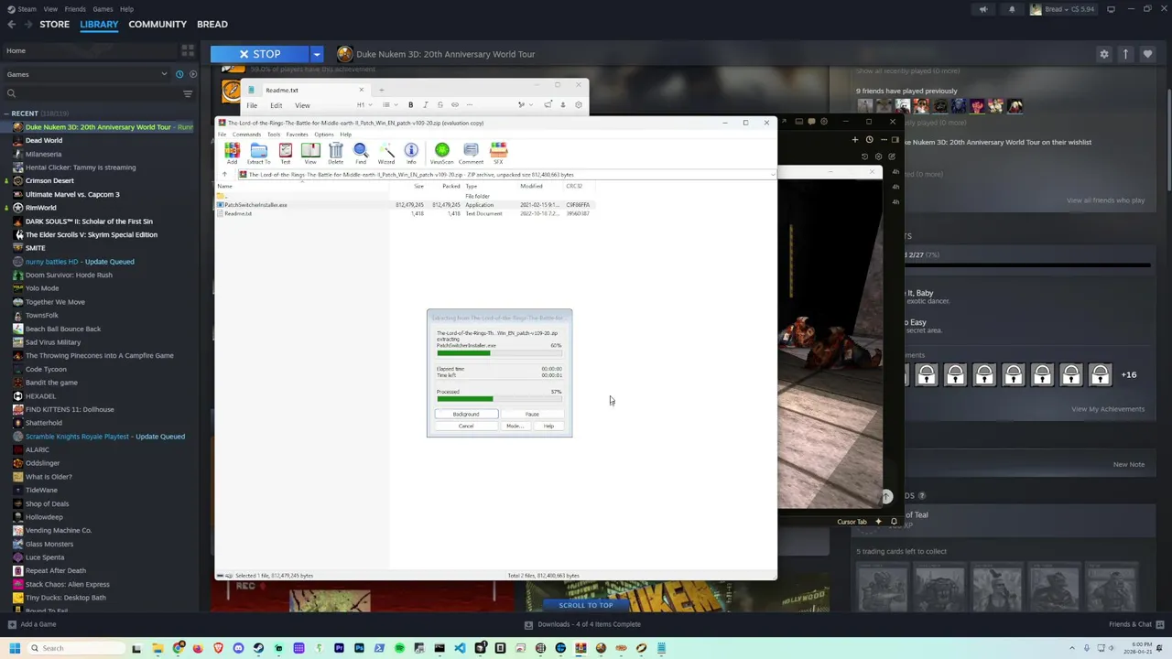Open WinRAR Favorites menu
1172x659 pixels.
pos(297,135)
